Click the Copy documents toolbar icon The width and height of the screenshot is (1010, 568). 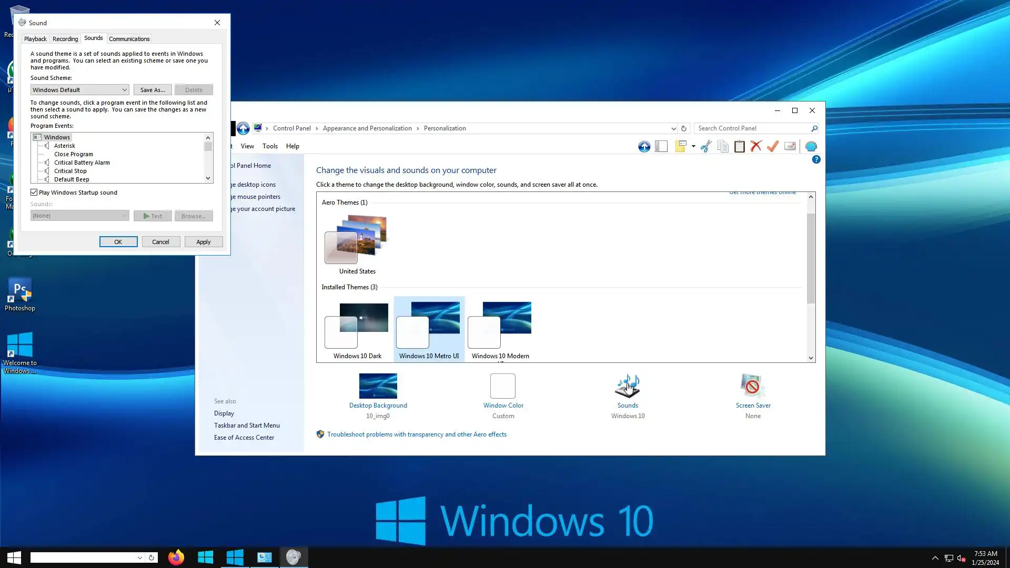(723, 146)
